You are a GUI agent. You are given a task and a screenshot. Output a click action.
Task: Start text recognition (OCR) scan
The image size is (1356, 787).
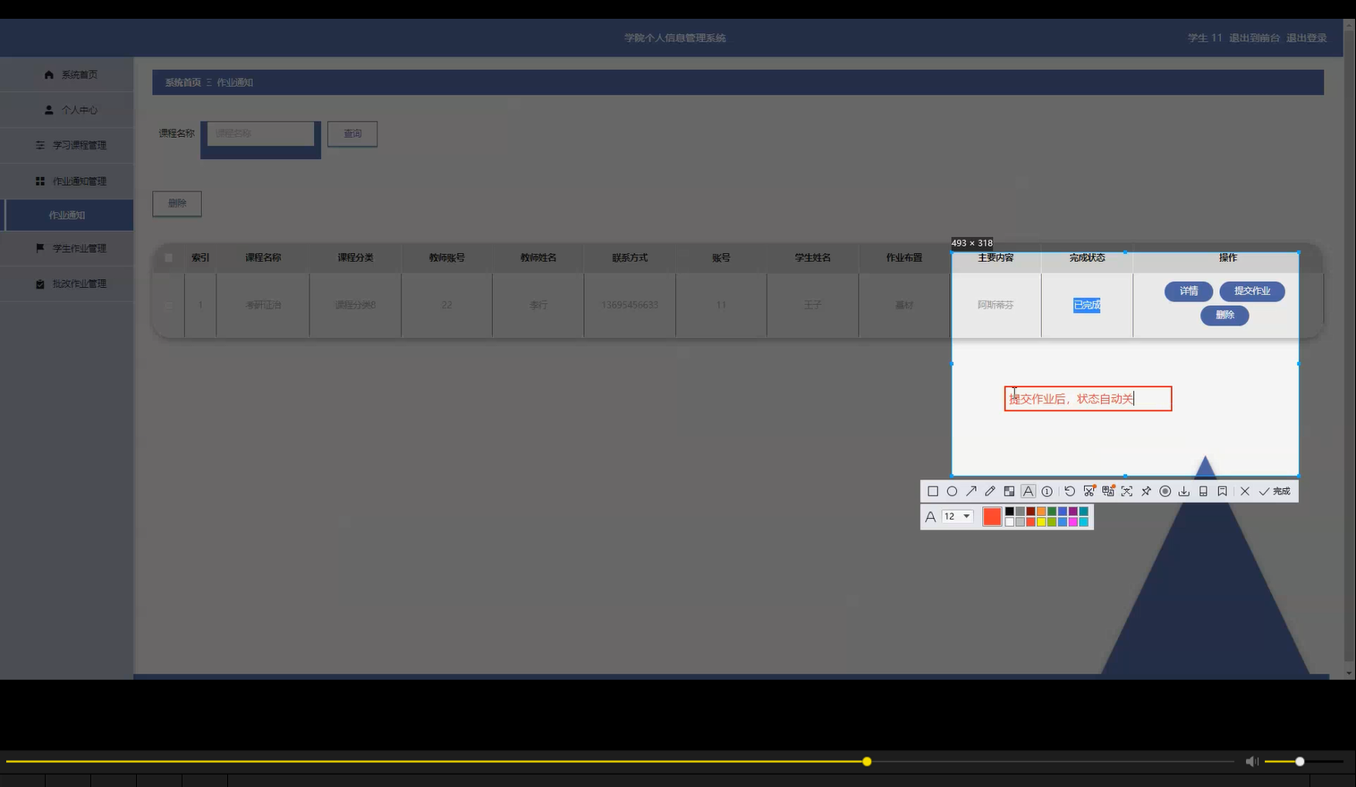click(1127, 491)
